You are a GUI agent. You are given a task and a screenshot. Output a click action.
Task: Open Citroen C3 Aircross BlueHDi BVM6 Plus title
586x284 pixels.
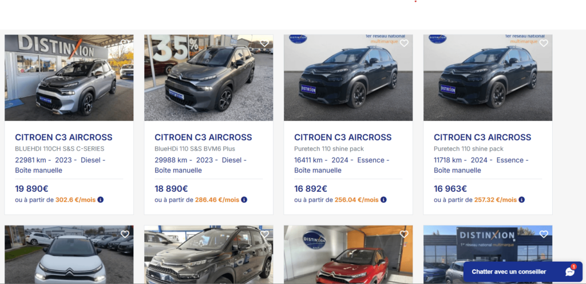point(203,137)
